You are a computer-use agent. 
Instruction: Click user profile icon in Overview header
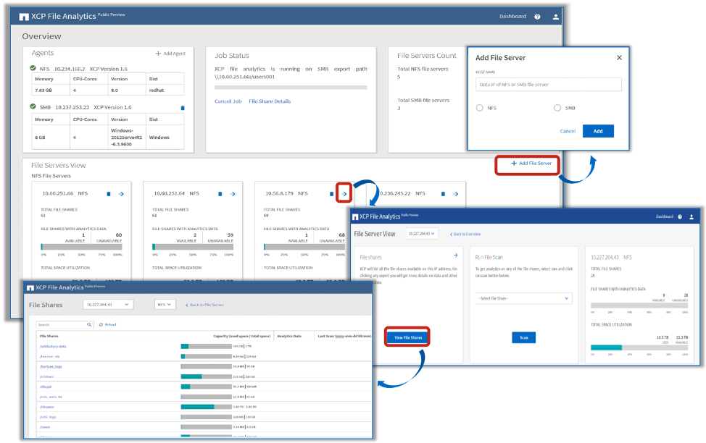(556, 17)
